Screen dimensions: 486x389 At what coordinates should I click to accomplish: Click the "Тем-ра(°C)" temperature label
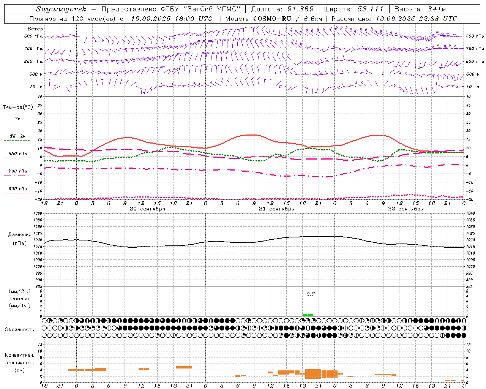[x=18, y=108]
